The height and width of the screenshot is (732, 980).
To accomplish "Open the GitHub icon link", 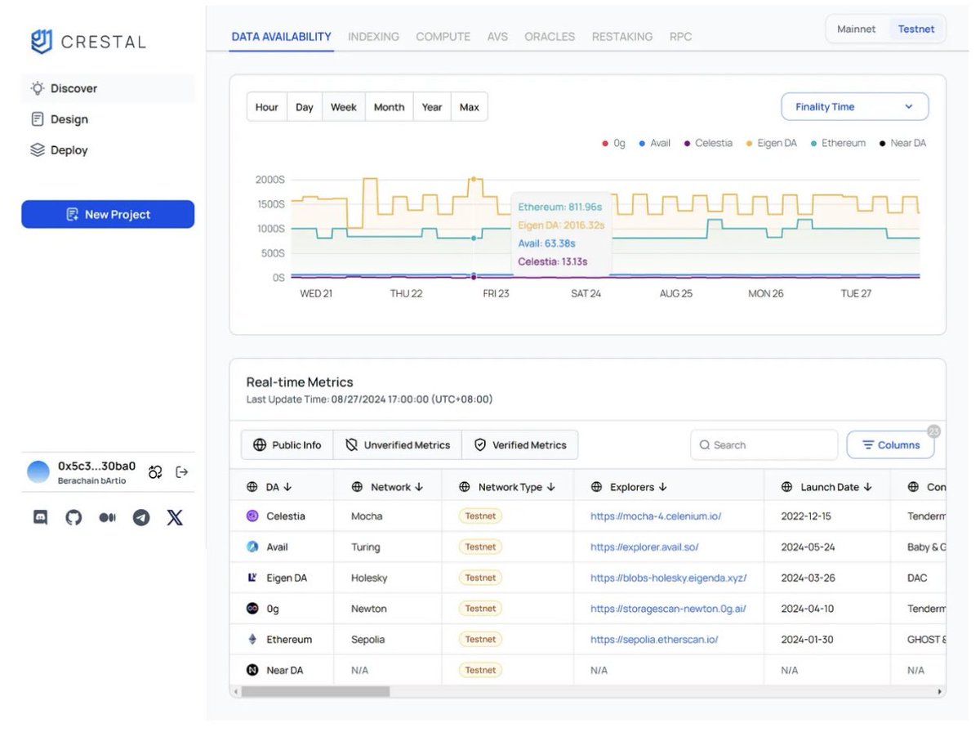I will coord(73,517).
